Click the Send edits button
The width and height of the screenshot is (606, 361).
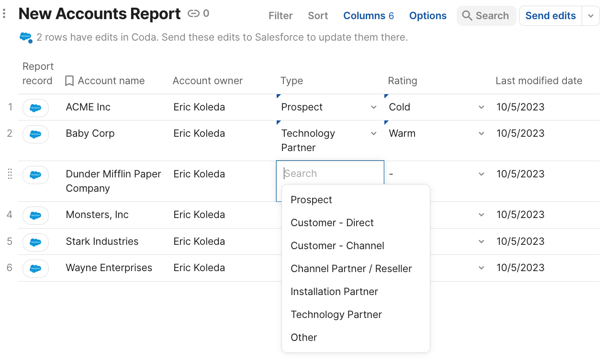point(550,16)
